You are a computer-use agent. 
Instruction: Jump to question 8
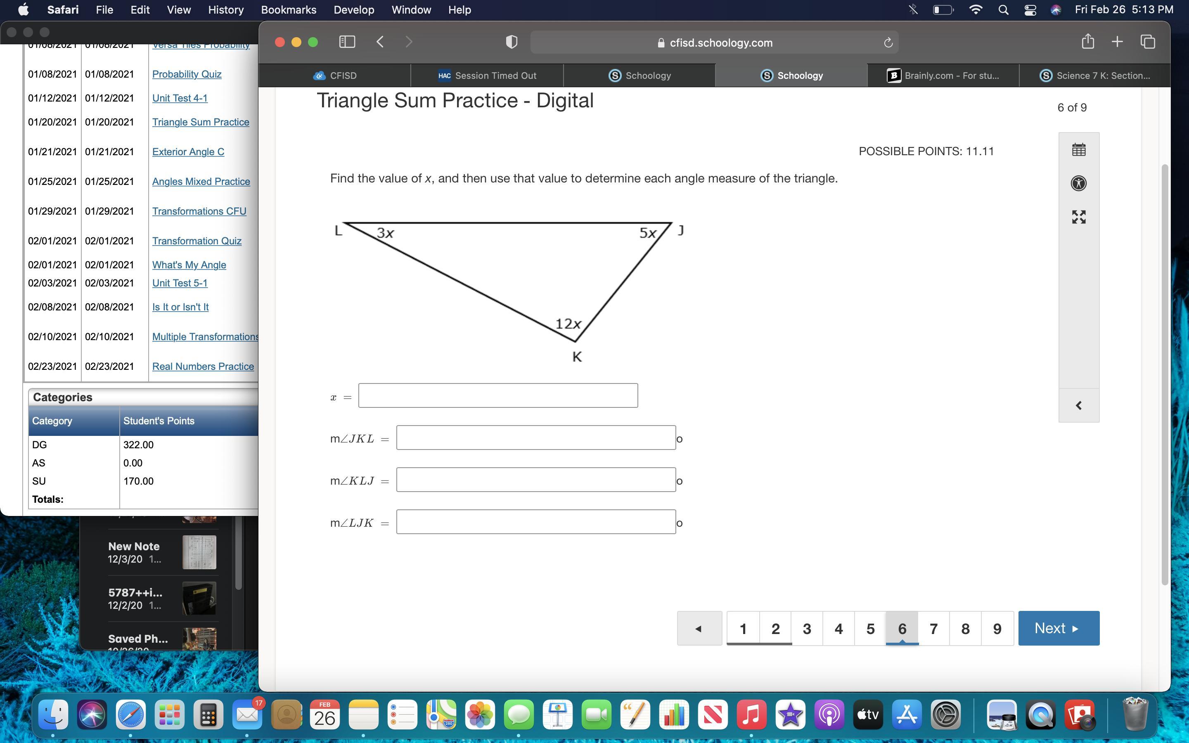tap(965, 629)
